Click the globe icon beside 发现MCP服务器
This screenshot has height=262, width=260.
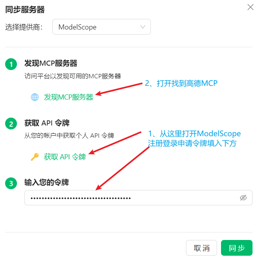[x=35, y=97]
